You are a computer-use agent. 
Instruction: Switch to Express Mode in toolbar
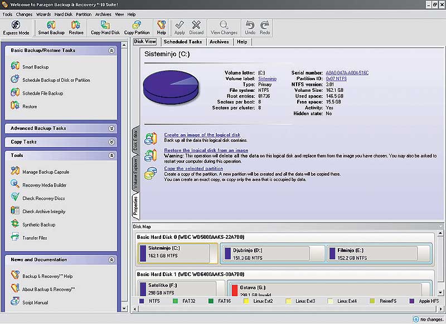tap(16, 27)
